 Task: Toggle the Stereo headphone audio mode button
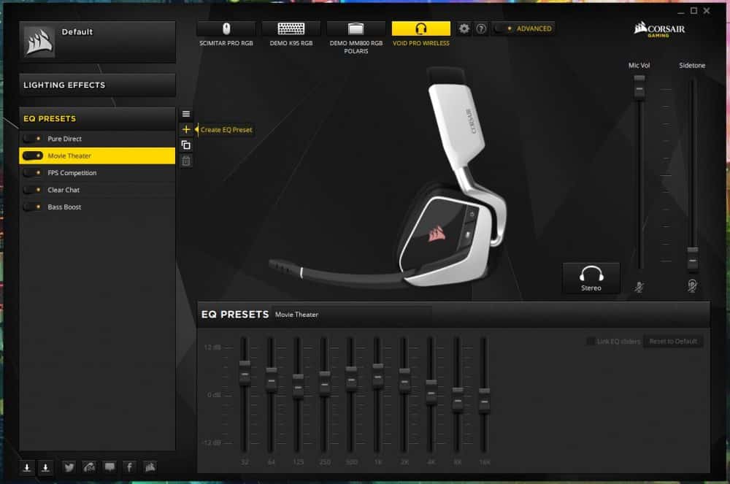(591, 278)
